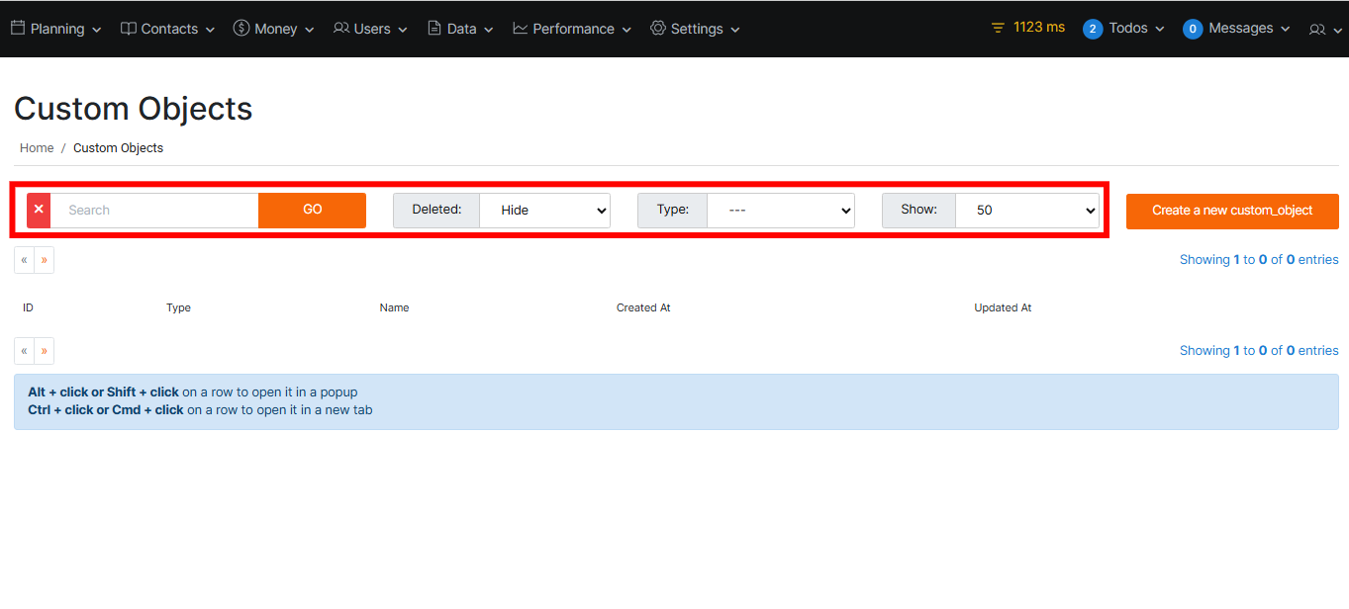The width and height of the screenshot is (1349, 609).
Task: Expand the Users menu
Action: pos(371,29)
